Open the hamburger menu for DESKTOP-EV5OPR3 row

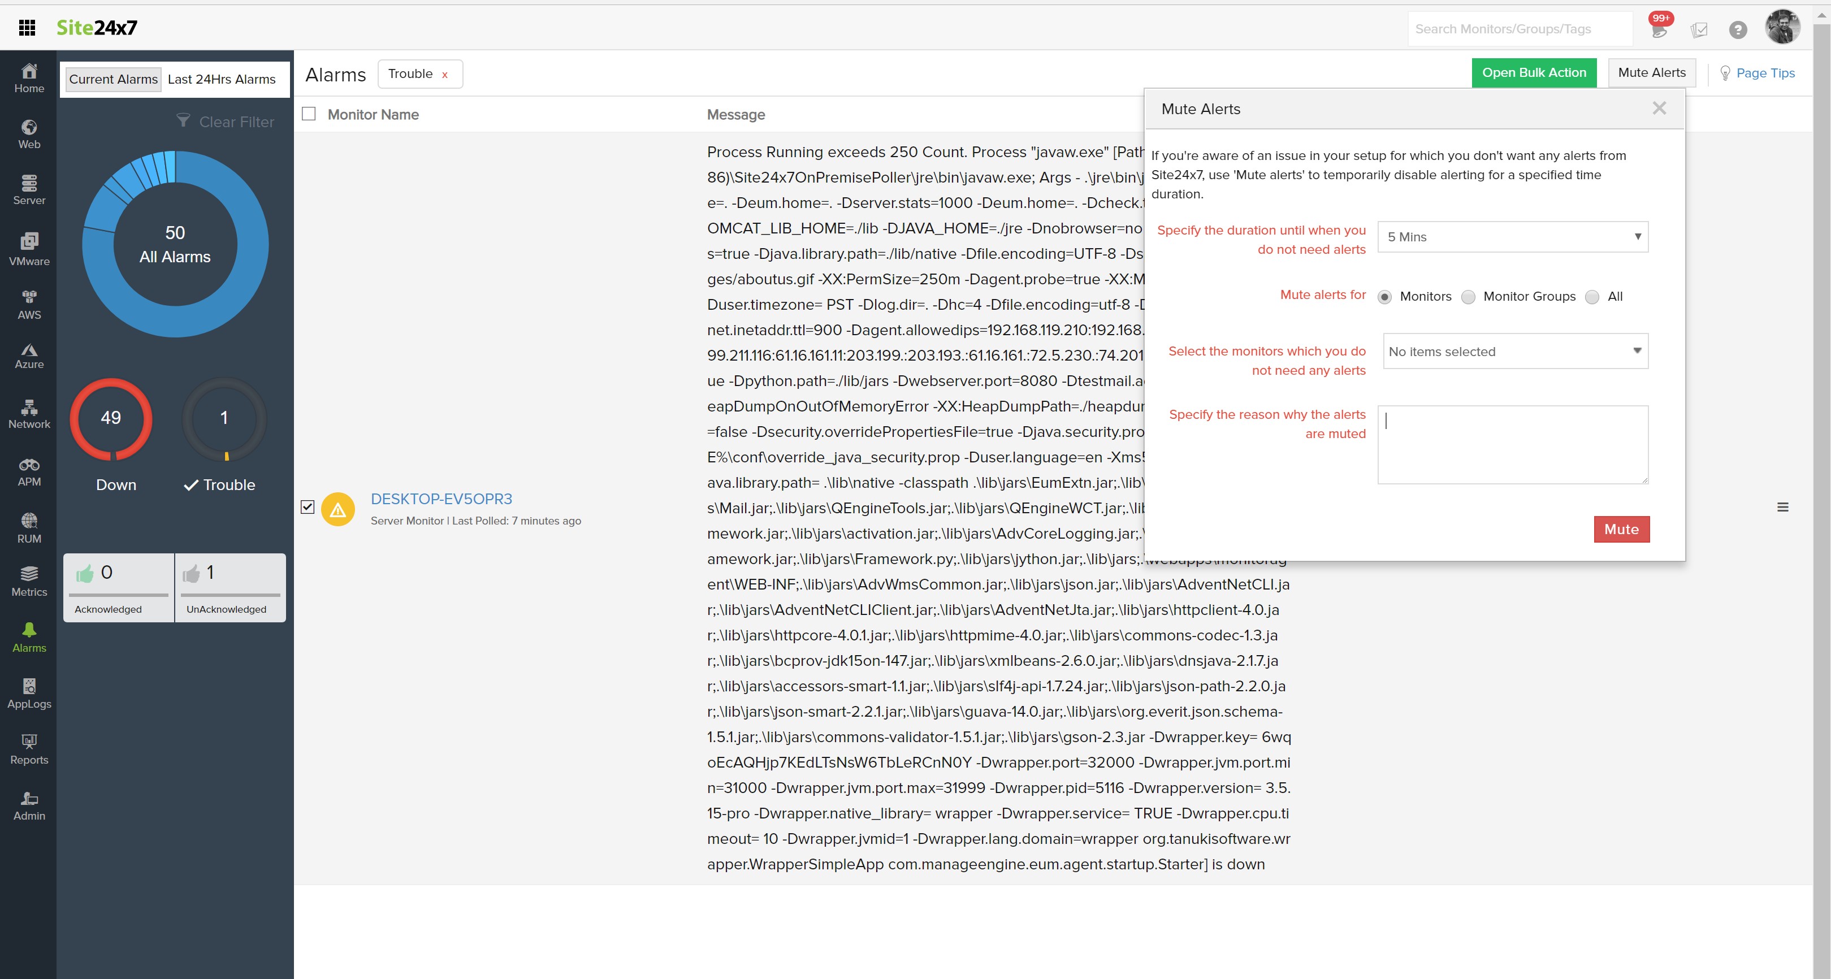1782,507
